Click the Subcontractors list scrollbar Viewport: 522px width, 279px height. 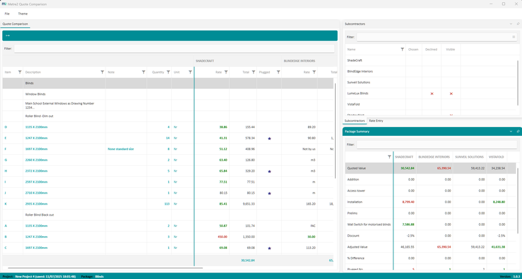(x=518, y=83)
